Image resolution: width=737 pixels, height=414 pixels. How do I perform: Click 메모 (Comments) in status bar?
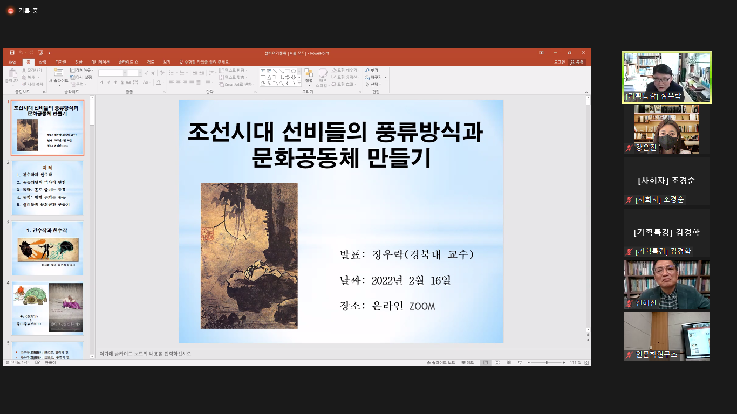click(x=468, y=363)
